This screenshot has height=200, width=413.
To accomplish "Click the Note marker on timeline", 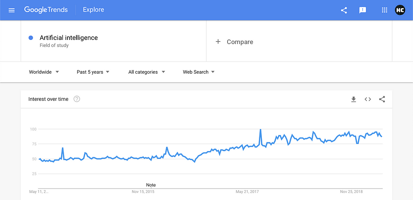I will (151, 185).
